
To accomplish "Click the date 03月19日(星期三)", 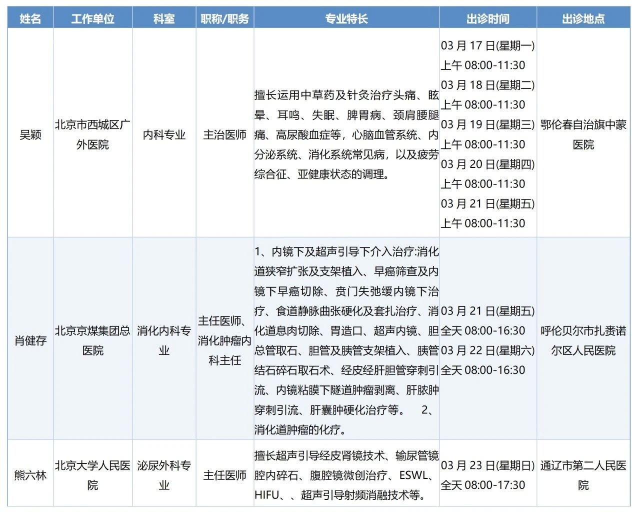I will click(x=488, y=124).
